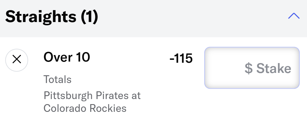Select the Over 10 selection title
This screenshot has width=307, height=119.
pyautogui.click(x=67, y=57)
